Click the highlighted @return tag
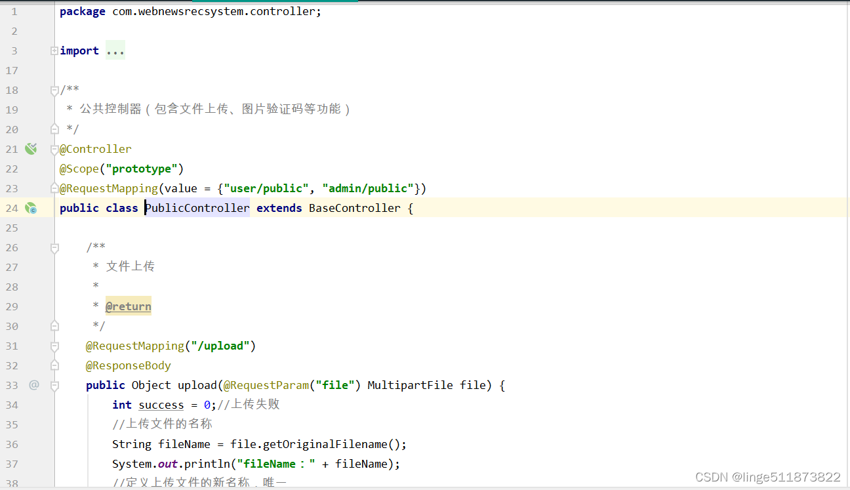The height and width of the screenshot is (490, 850). pos(129,306)
